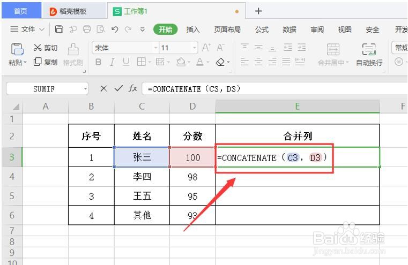Click the Borders grid icon
This screenshot has width=408, height=265.
tap(142, 62)
